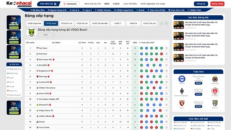This screenshot has width=231, height=130.
Task: Click the Parma club badge
Action: pos(215,103)
